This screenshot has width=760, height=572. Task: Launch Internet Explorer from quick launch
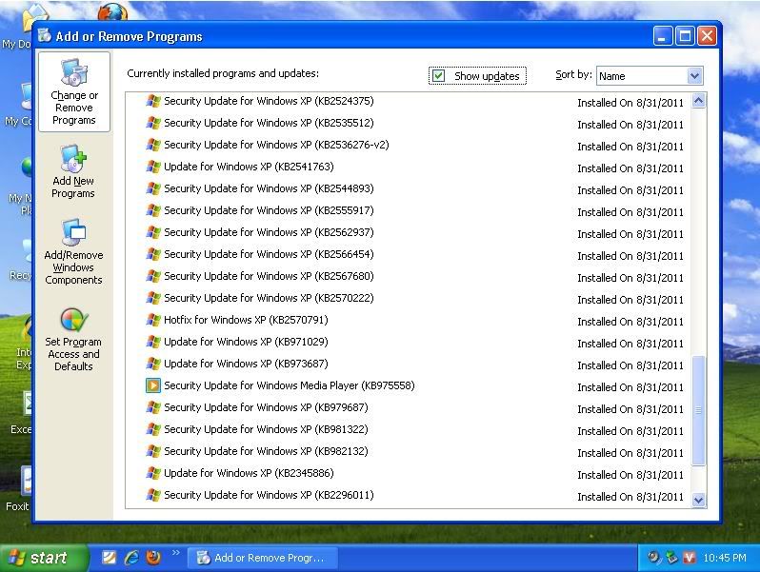(131, 558)
